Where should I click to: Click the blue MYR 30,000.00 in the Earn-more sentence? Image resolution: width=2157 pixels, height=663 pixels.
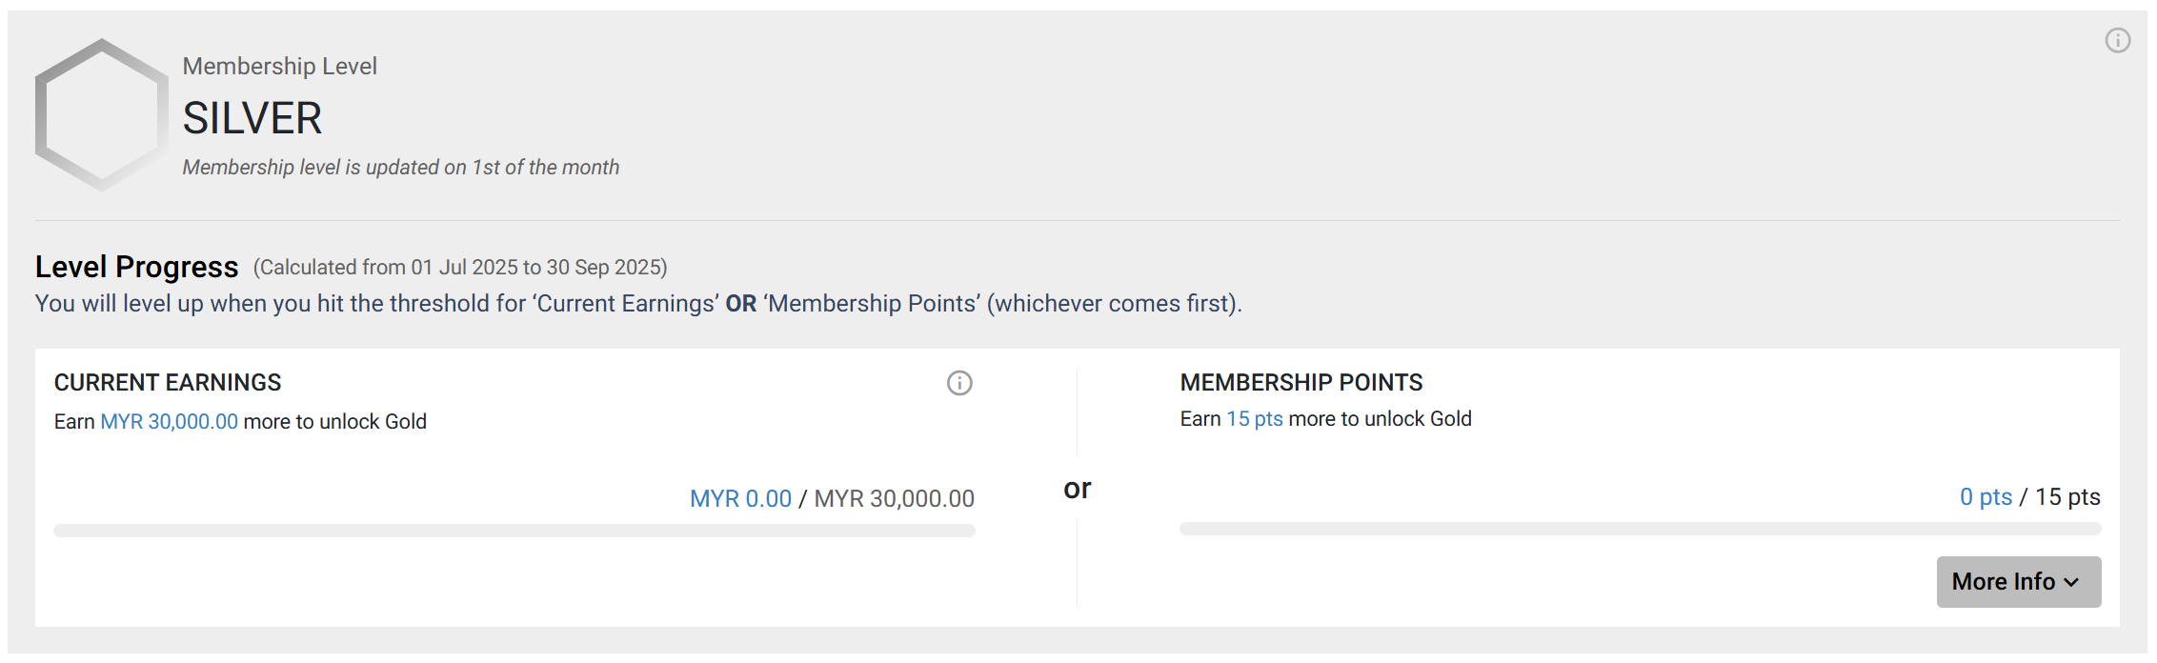tap(170, 421)
